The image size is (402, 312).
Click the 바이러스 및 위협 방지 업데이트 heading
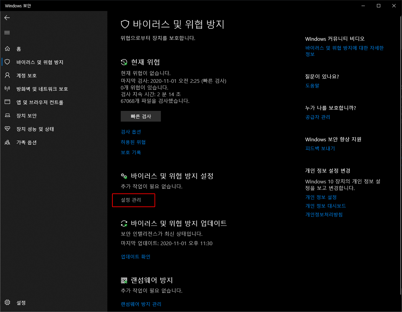point(179,223)
